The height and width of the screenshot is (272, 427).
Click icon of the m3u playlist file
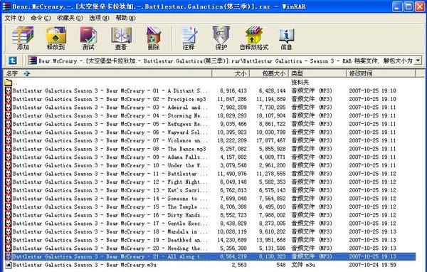pos(8,265)
